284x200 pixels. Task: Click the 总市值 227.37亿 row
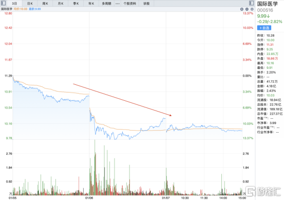270,114
